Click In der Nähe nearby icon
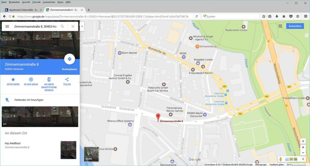This screenshot has width=310, height=166. click(31, 80)
